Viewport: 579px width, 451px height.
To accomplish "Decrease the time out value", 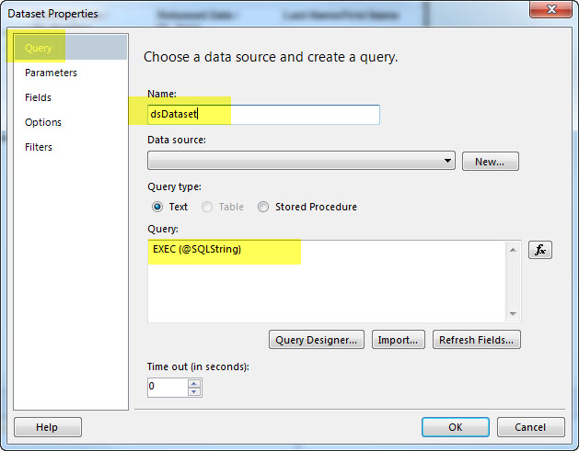I will click(193, 392).
